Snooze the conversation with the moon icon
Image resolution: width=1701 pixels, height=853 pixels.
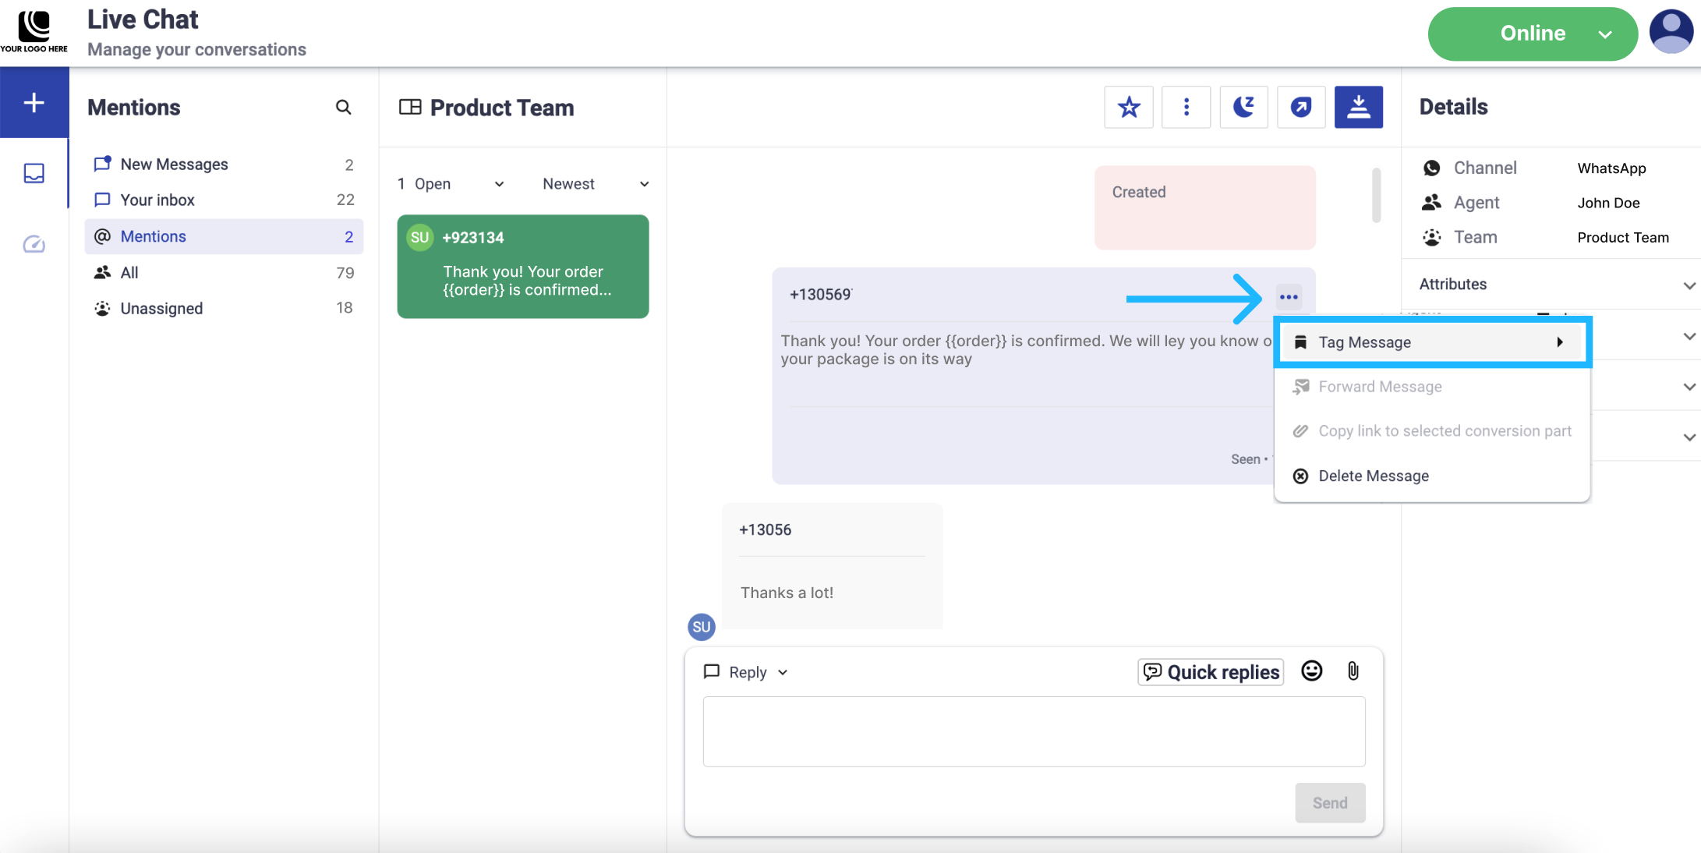pyautogui.click(x=1243, y=107)
